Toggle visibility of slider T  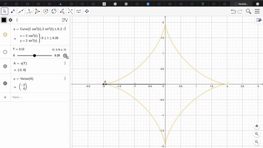tap(5, 52)
